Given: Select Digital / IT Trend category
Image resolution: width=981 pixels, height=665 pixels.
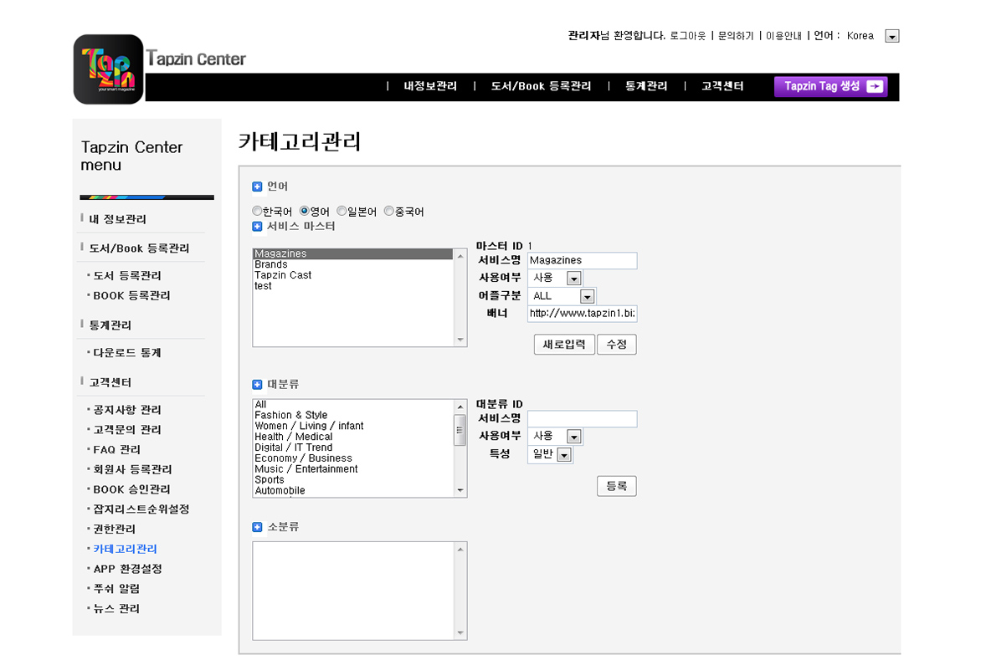Looking at the screenshot, I should [353, 448].
